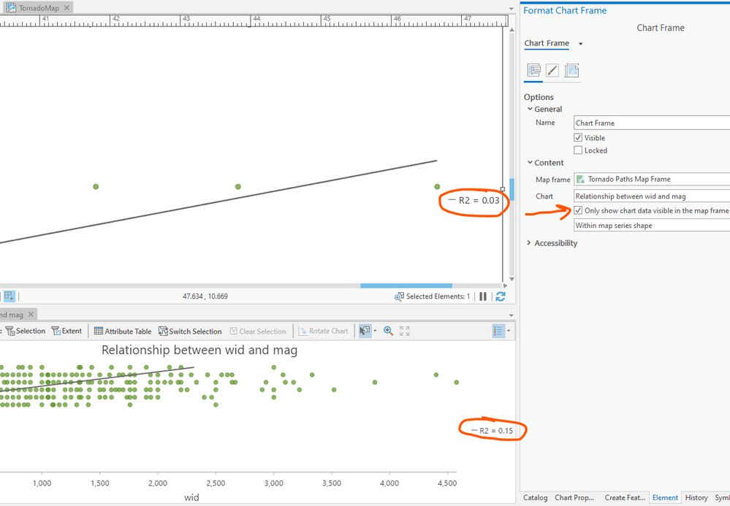Viewport: 730px width, 506px height.
Task: Open the Chart Frame element dropdown arrow
Action: tap(580, 44)
